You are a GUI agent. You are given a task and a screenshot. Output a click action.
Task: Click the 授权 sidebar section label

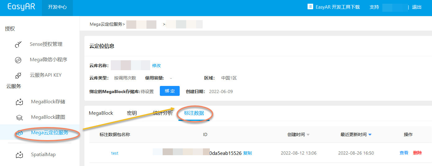pyautogui.click(x=10, y=29)
